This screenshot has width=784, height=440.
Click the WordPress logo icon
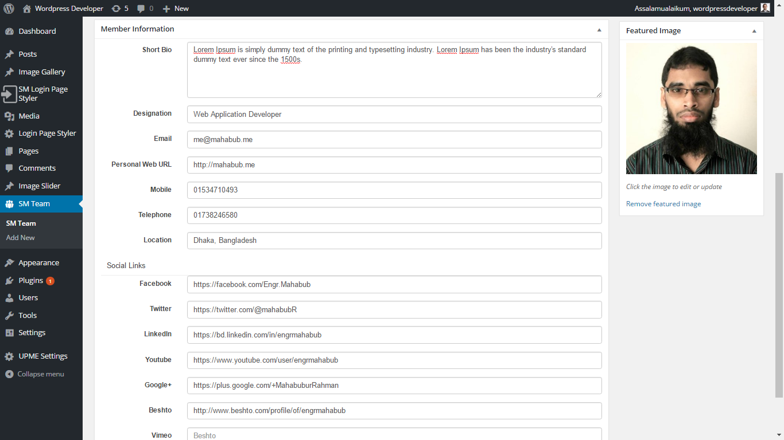pos(9,9)
